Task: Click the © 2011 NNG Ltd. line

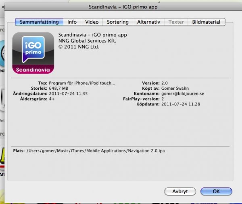Action: tap(79, 47)
